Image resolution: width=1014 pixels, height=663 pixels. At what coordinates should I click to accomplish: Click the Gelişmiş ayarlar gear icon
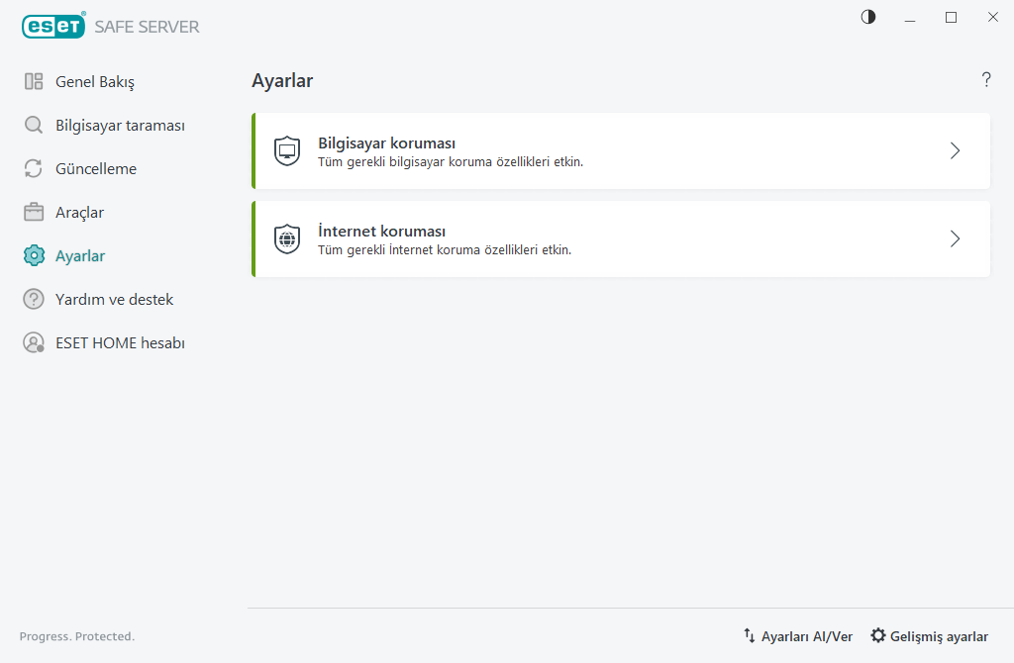click(x=877, y=636)
